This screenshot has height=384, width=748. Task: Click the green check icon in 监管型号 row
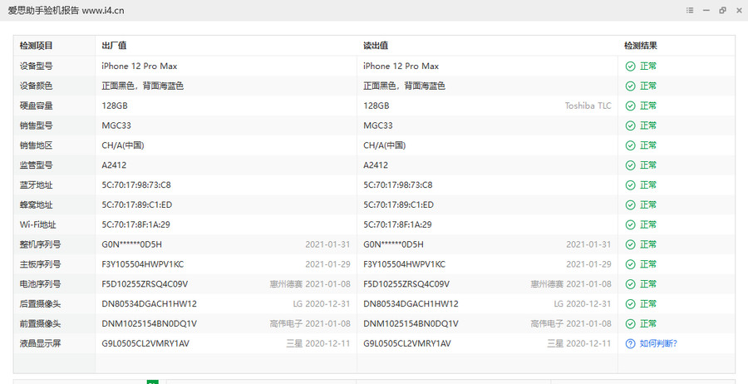click(630, 165)
